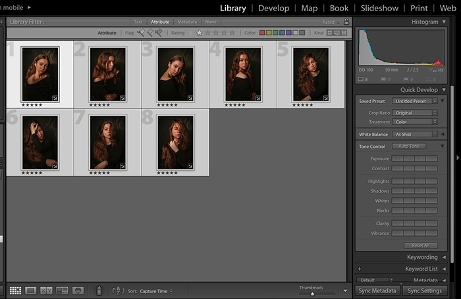
Task: Set rating filter to three stars
Action: [215, 33]
